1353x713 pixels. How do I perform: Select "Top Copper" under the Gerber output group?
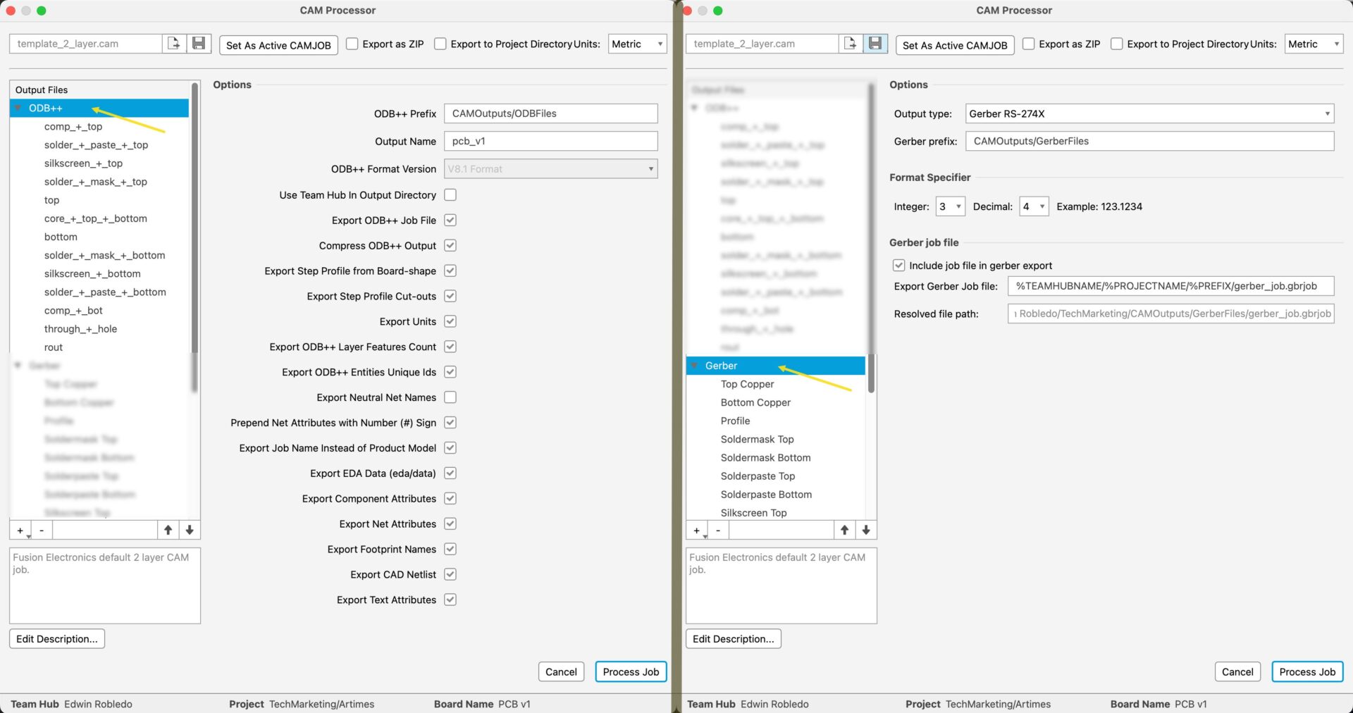pos(748,384)
